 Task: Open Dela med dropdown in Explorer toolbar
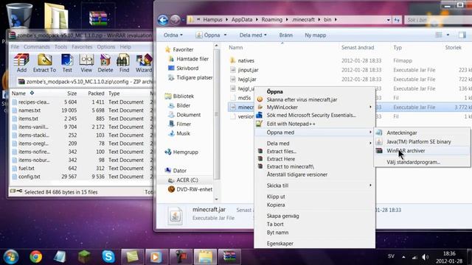click(x=253, y=35)
